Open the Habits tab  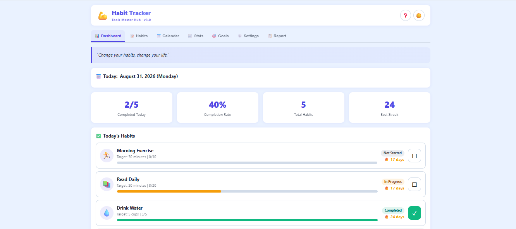(x=139, y=36)
